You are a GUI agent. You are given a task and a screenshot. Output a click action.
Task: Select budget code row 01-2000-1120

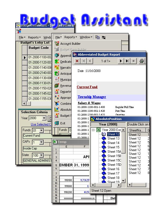point(40,62)
